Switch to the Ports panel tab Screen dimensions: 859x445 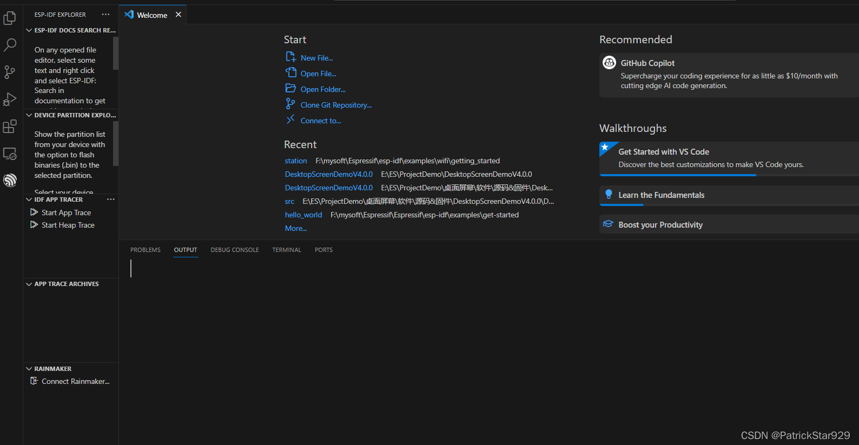coord(323,250)
